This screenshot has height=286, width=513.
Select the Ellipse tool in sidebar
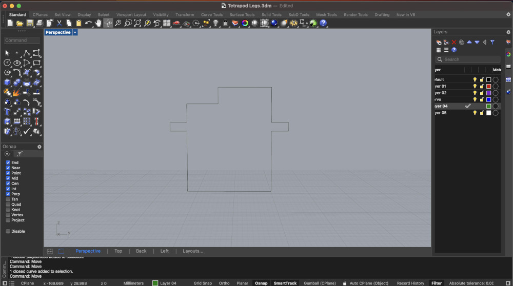[x=17, y=63]
